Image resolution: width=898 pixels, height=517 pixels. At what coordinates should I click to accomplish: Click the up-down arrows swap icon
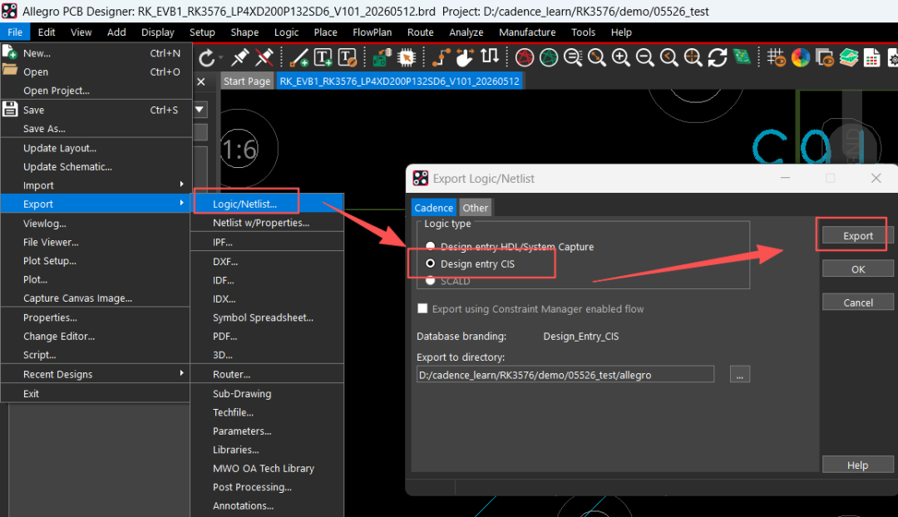coord(489,57)
